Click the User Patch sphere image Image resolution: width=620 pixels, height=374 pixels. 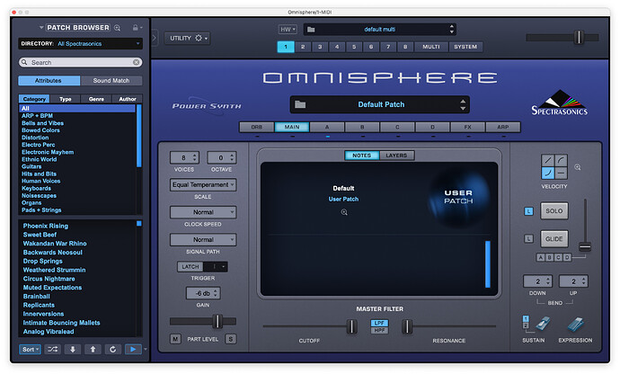pyautogui.click(x=458, y=197)
